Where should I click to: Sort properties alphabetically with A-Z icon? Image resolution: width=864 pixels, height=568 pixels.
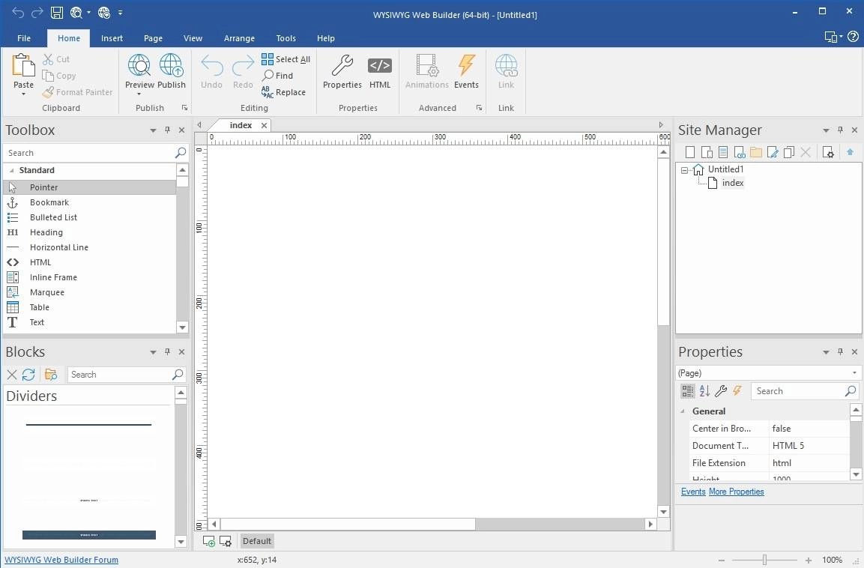click(x=704, y=391)
